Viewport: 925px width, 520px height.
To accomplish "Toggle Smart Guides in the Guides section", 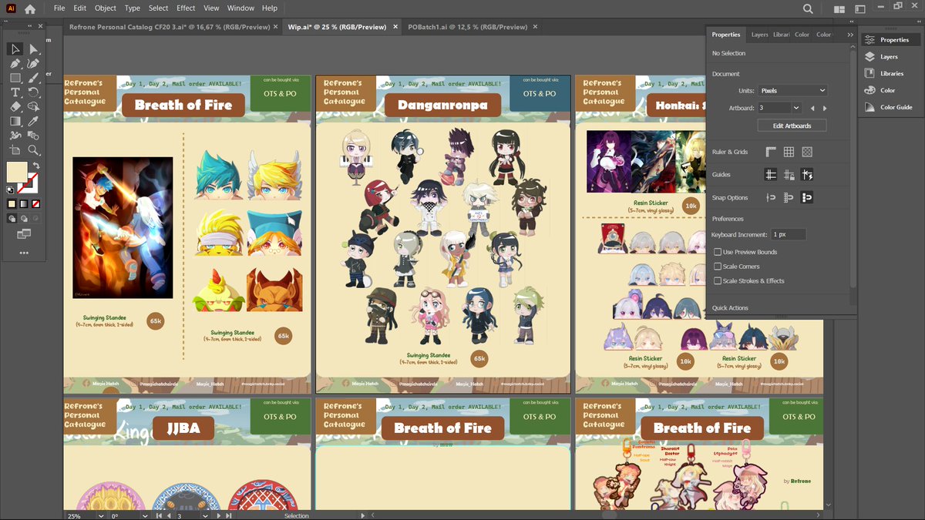I will pyautogui.click(x=808, y=175).
